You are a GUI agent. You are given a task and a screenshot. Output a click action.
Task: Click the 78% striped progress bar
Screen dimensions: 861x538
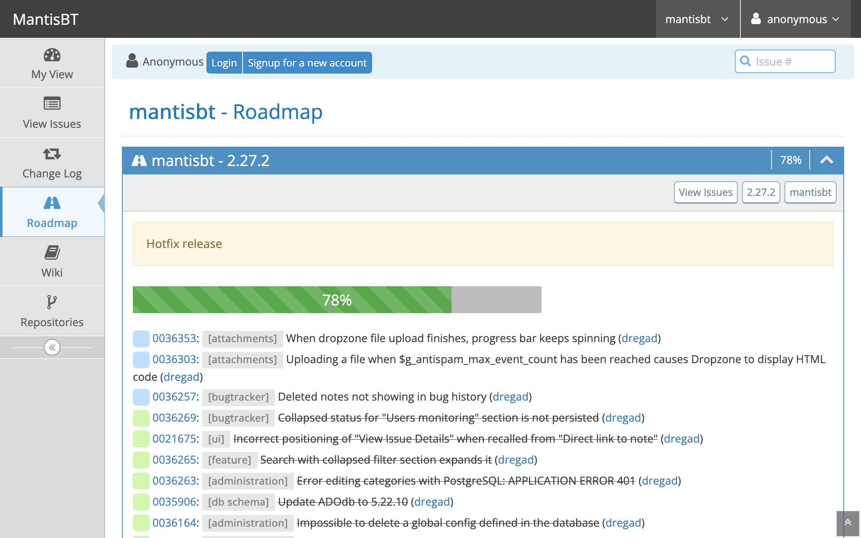pyautogui.click(x=336, y=300)
